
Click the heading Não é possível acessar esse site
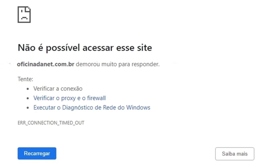[x=85, y=48]
